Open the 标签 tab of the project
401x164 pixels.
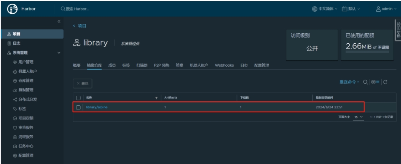(126, 65)
